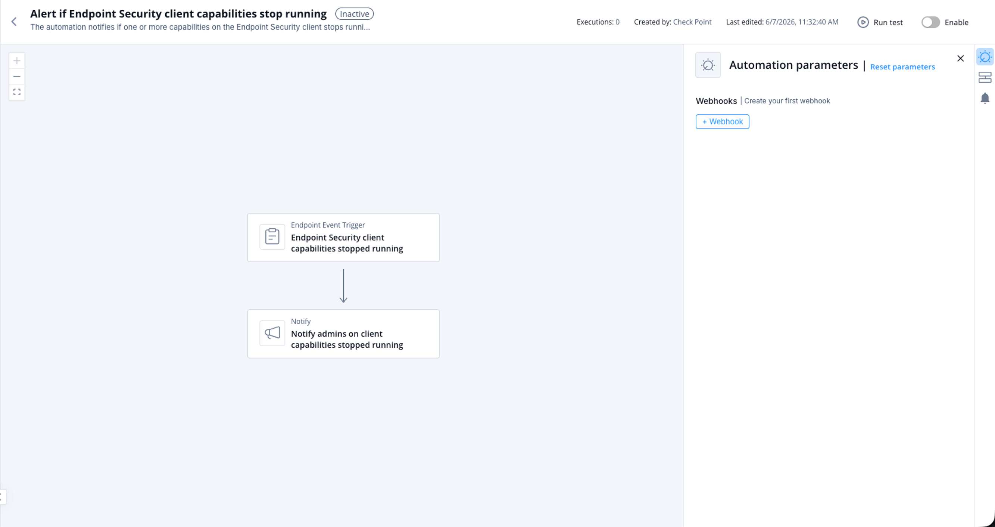The height and width of the screenshot is (527, 995).
Task: Go back using the left chevron arrow
Action: (14, 22)
